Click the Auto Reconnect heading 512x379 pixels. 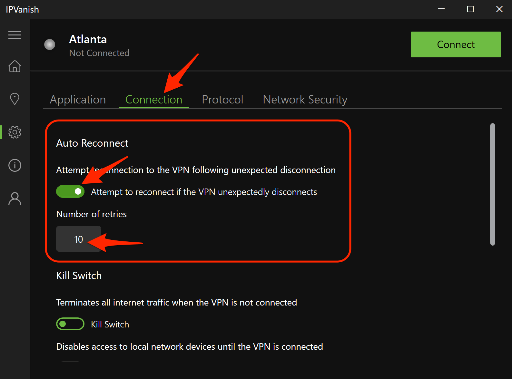(92, 143)
